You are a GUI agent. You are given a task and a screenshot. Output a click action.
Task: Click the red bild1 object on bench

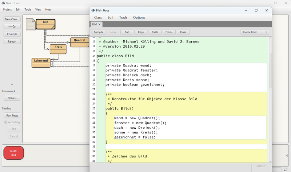point(13,153)
